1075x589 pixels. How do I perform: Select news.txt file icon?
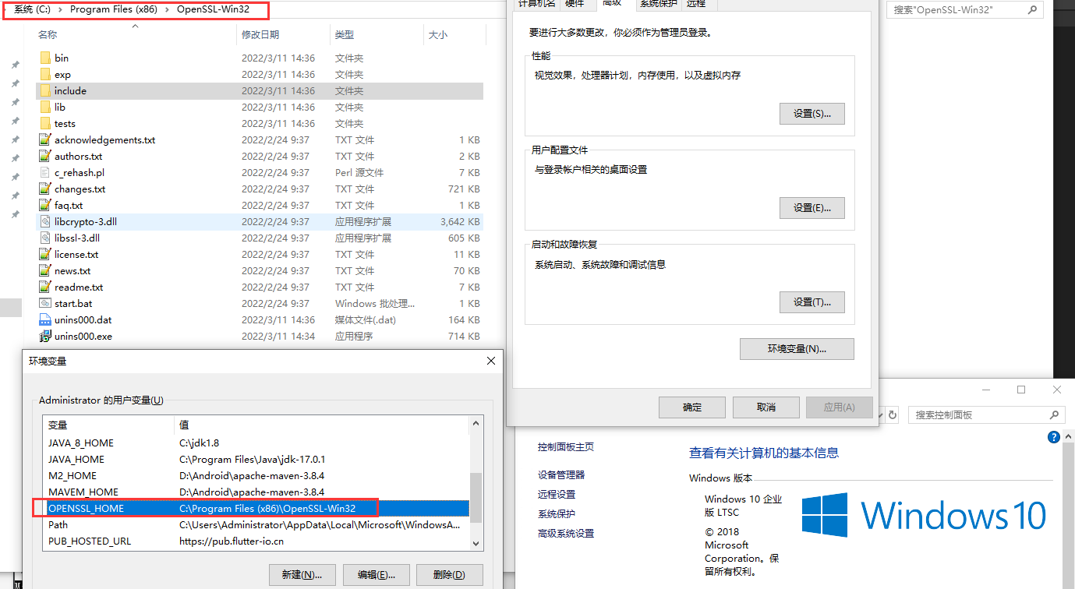coord(45,270)
